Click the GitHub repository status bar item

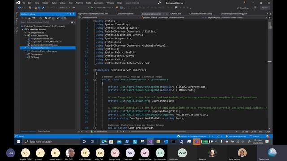pyautogui.click(x=191, y=136)
